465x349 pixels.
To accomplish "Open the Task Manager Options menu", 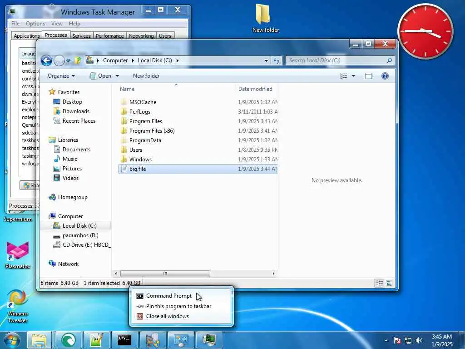I will [35, 24].
